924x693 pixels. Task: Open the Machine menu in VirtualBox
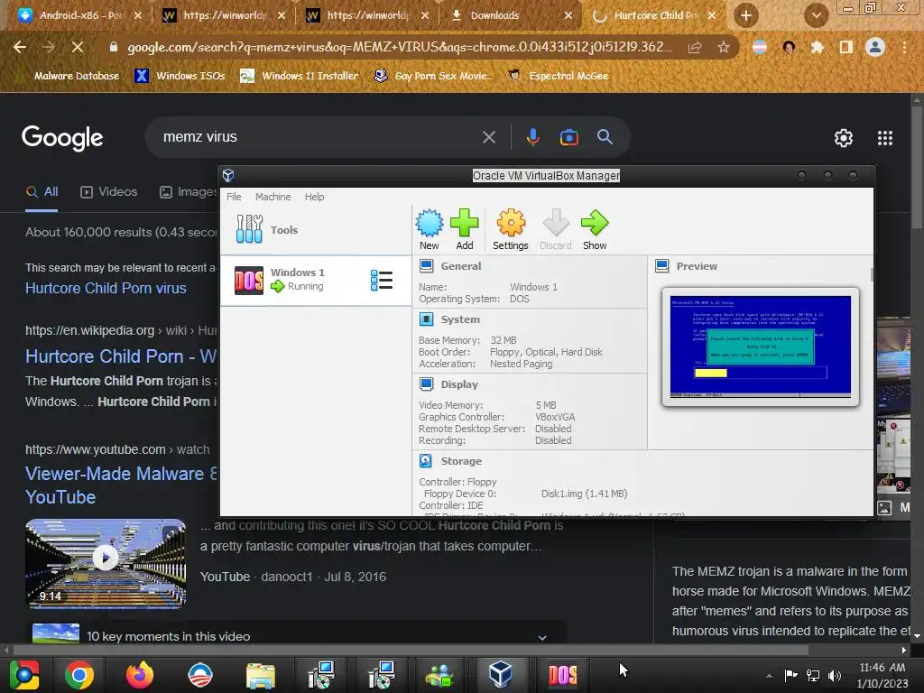point(273,197)
